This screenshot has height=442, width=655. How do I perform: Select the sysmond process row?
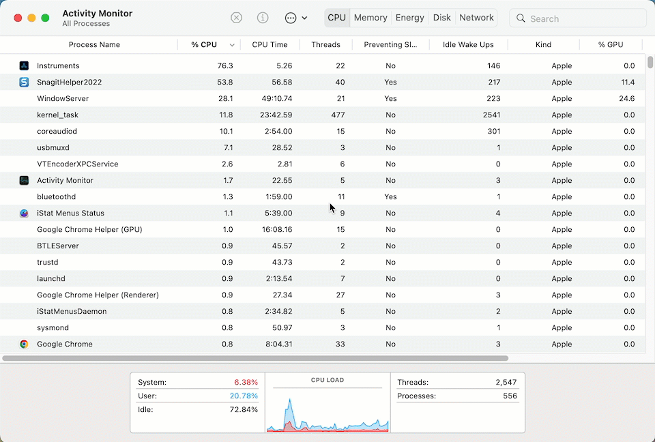pos(321,327)
